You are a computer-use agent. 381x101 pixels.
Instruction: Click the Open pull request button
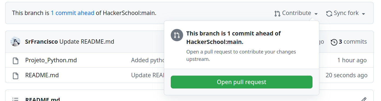241,82
